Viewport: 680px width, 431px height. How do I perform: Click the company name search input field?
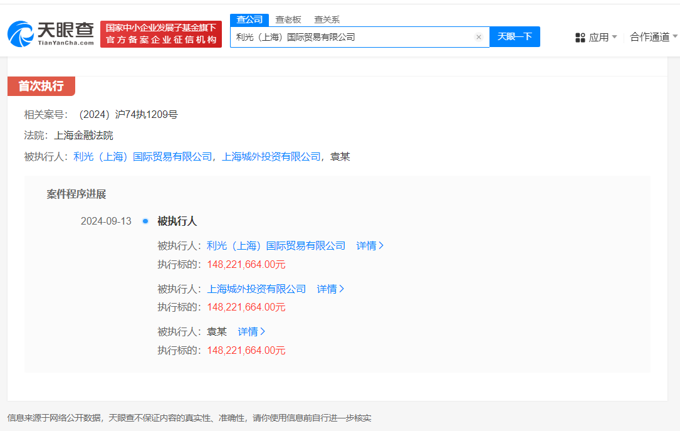click(x=357, y=36)
